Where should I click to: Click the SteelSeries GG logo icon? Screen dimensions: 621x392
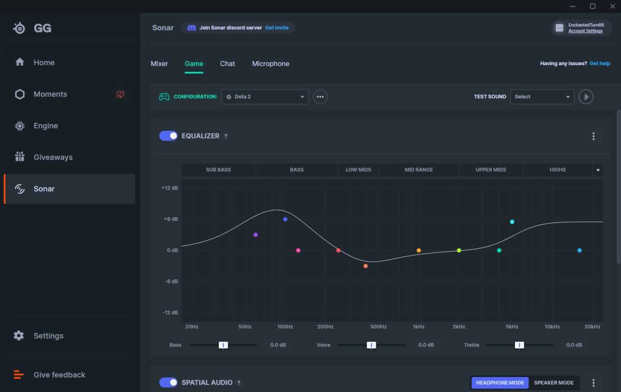(19, 28)
